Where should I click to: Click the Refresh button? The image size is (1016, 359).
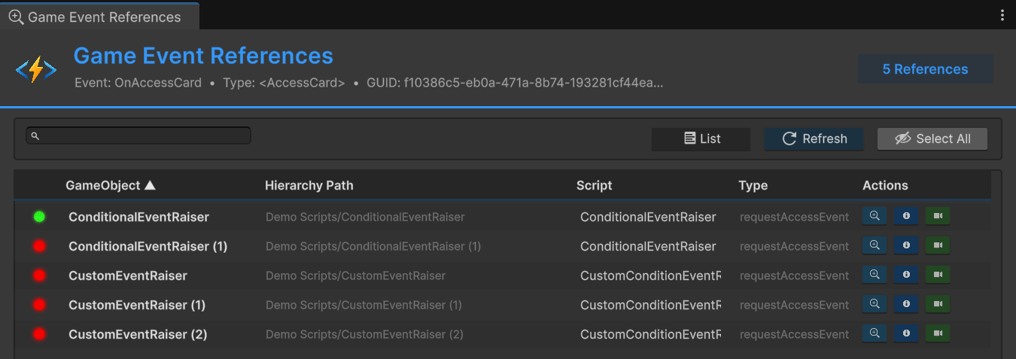tap(814, 139)
